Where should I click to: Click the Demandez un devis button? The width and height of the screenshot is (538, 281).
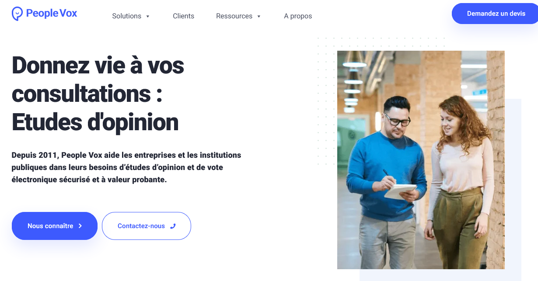pos(496,14)
